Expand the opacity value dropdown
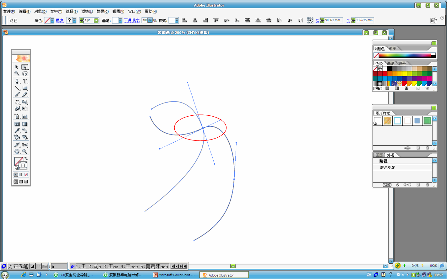 click(x=150, y=20)
